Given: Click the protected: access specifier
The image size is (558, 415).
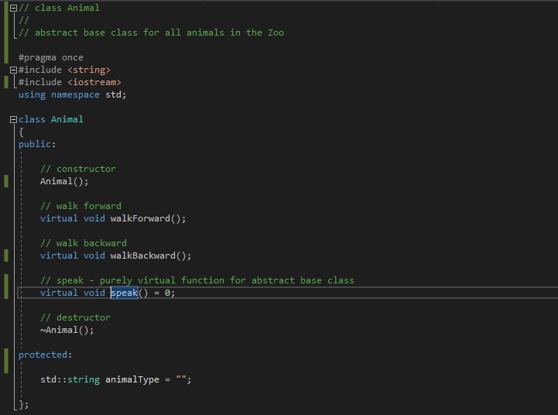Looking at the screenshot, I should coord(45,355).
